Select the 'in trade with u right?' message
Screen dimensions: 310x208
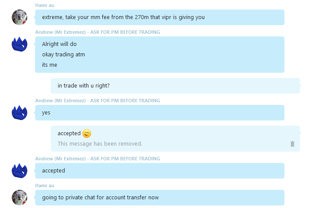coord(175,86)
